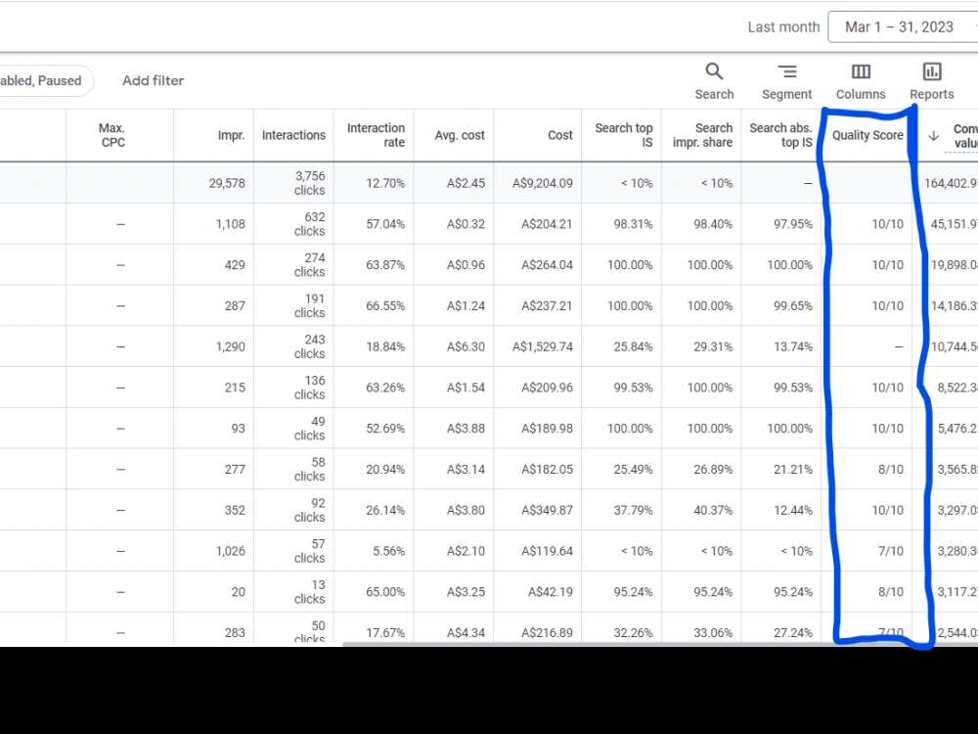Open the Reports menu
This screenshot has height=734, width=978.
932,81
